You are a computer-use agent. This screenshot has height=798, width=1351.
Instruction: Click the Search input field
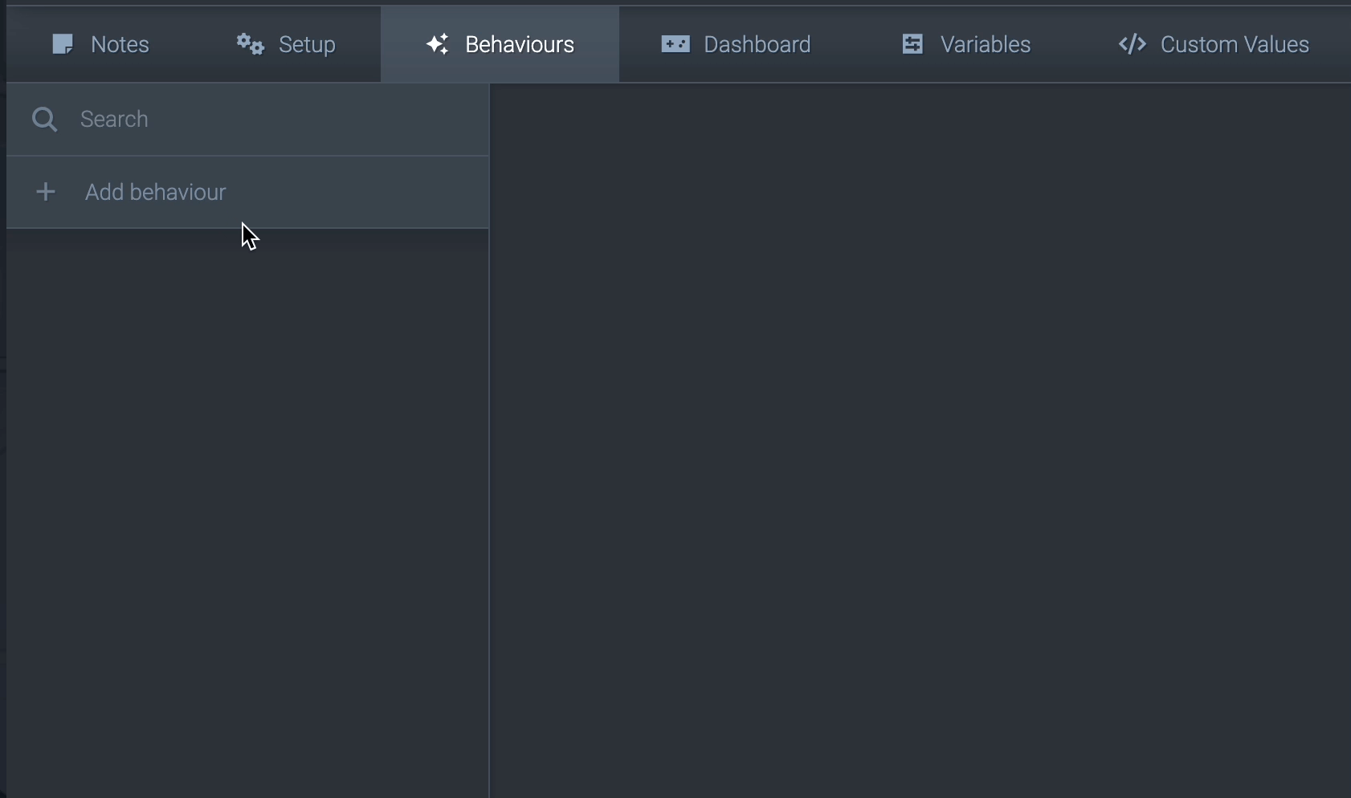pos(241,119)
